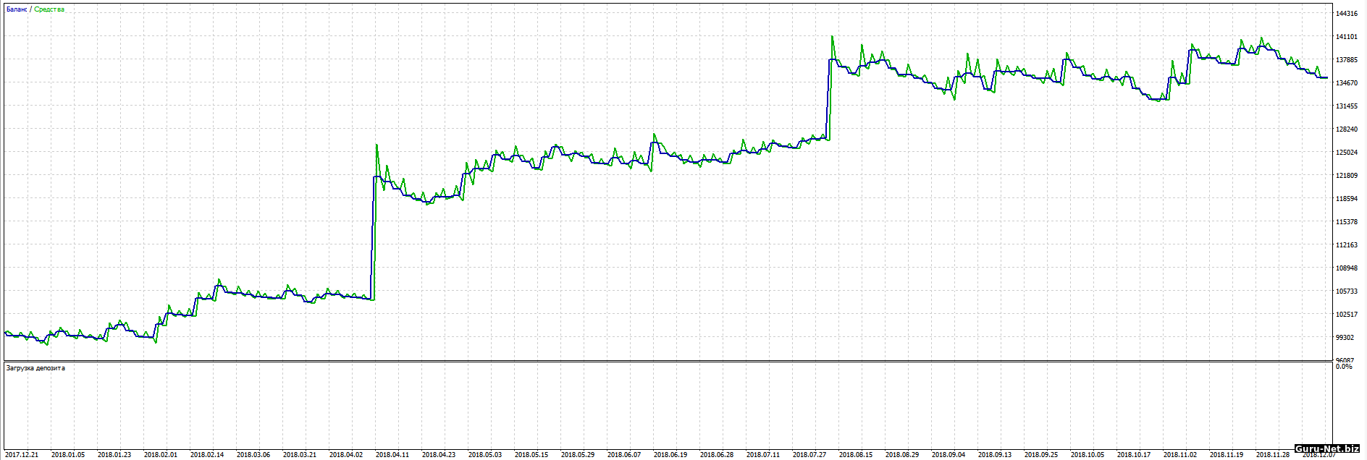Click the 141101 axis value
The image size is (1367, 460).
point(1347,37)
